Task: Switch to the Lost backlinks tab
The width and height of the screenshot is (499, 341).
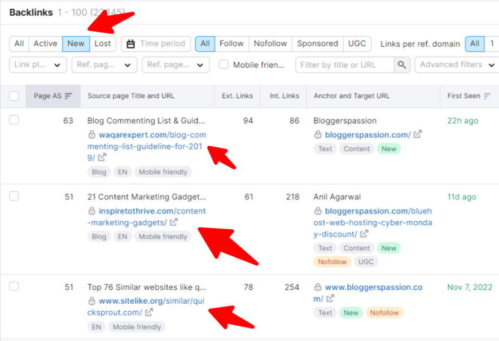Action: [x=103, y=43]
